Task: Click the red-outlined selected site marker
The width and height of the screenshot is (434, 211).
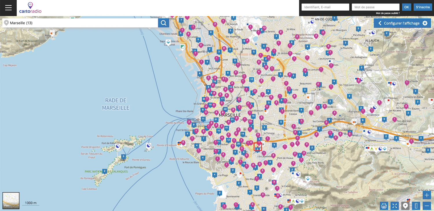Action: click(x=258, y=147)
